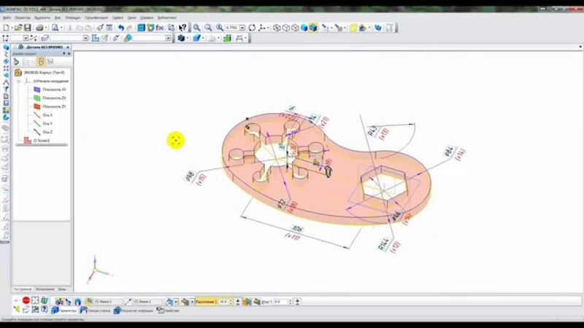This screenshot has width=584, height=328.
Task: Open the Справка menu
Action: click(147, 17)
